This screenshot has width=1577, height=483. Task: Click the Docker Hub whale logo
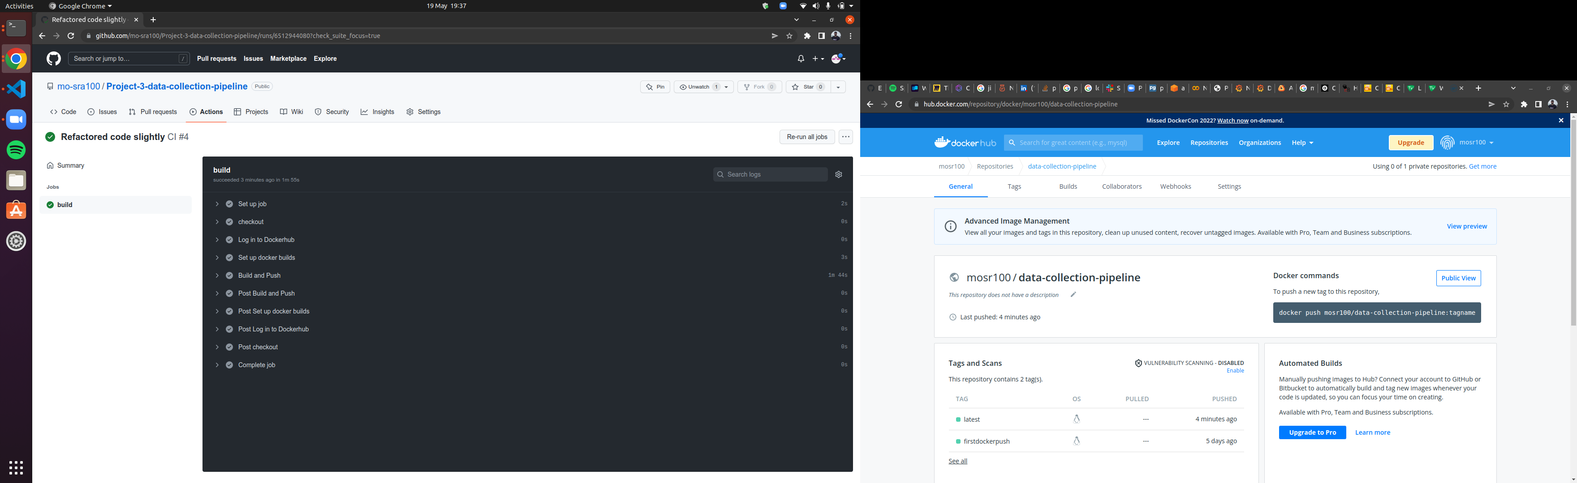tap(943, 142)
